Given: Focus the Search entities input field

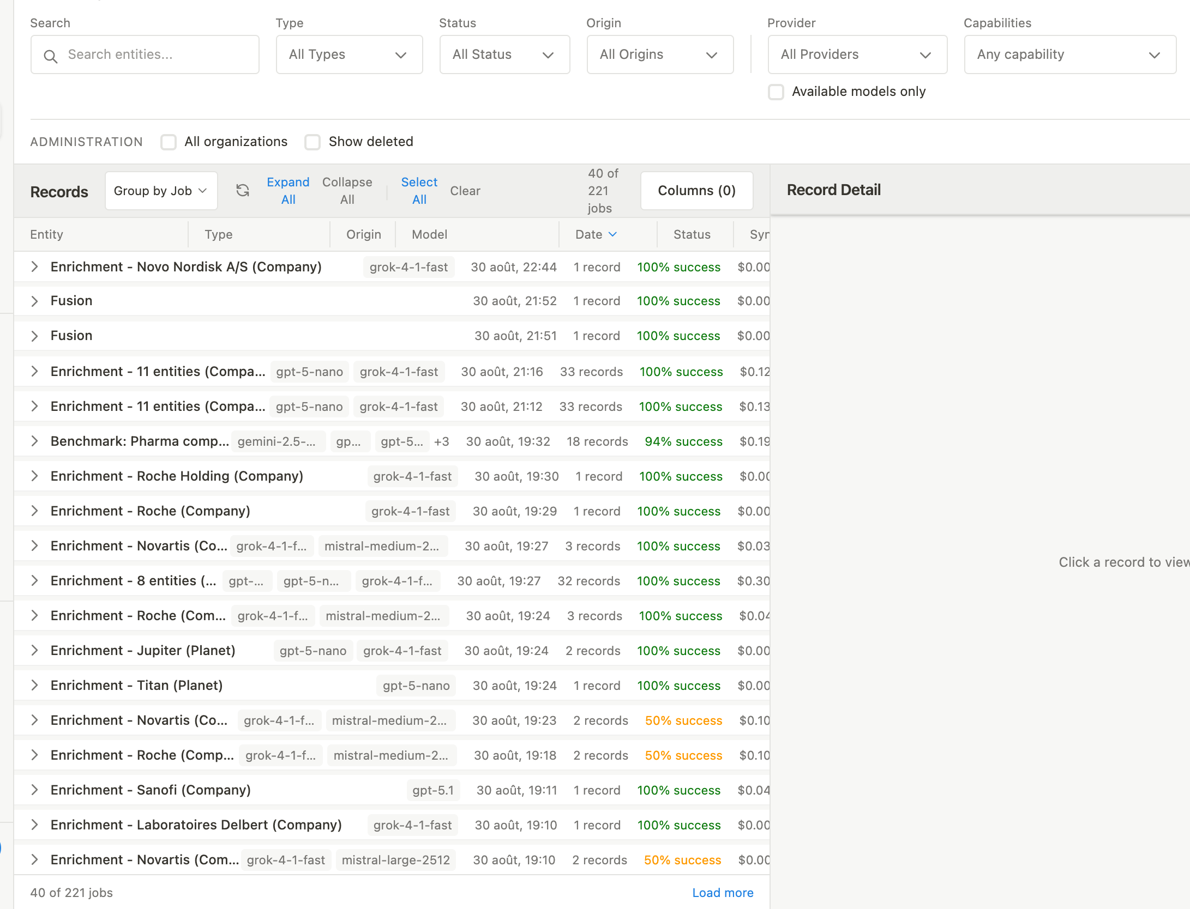Looking at the screenshot, I should pyautogui.click(x=145, y=54).
